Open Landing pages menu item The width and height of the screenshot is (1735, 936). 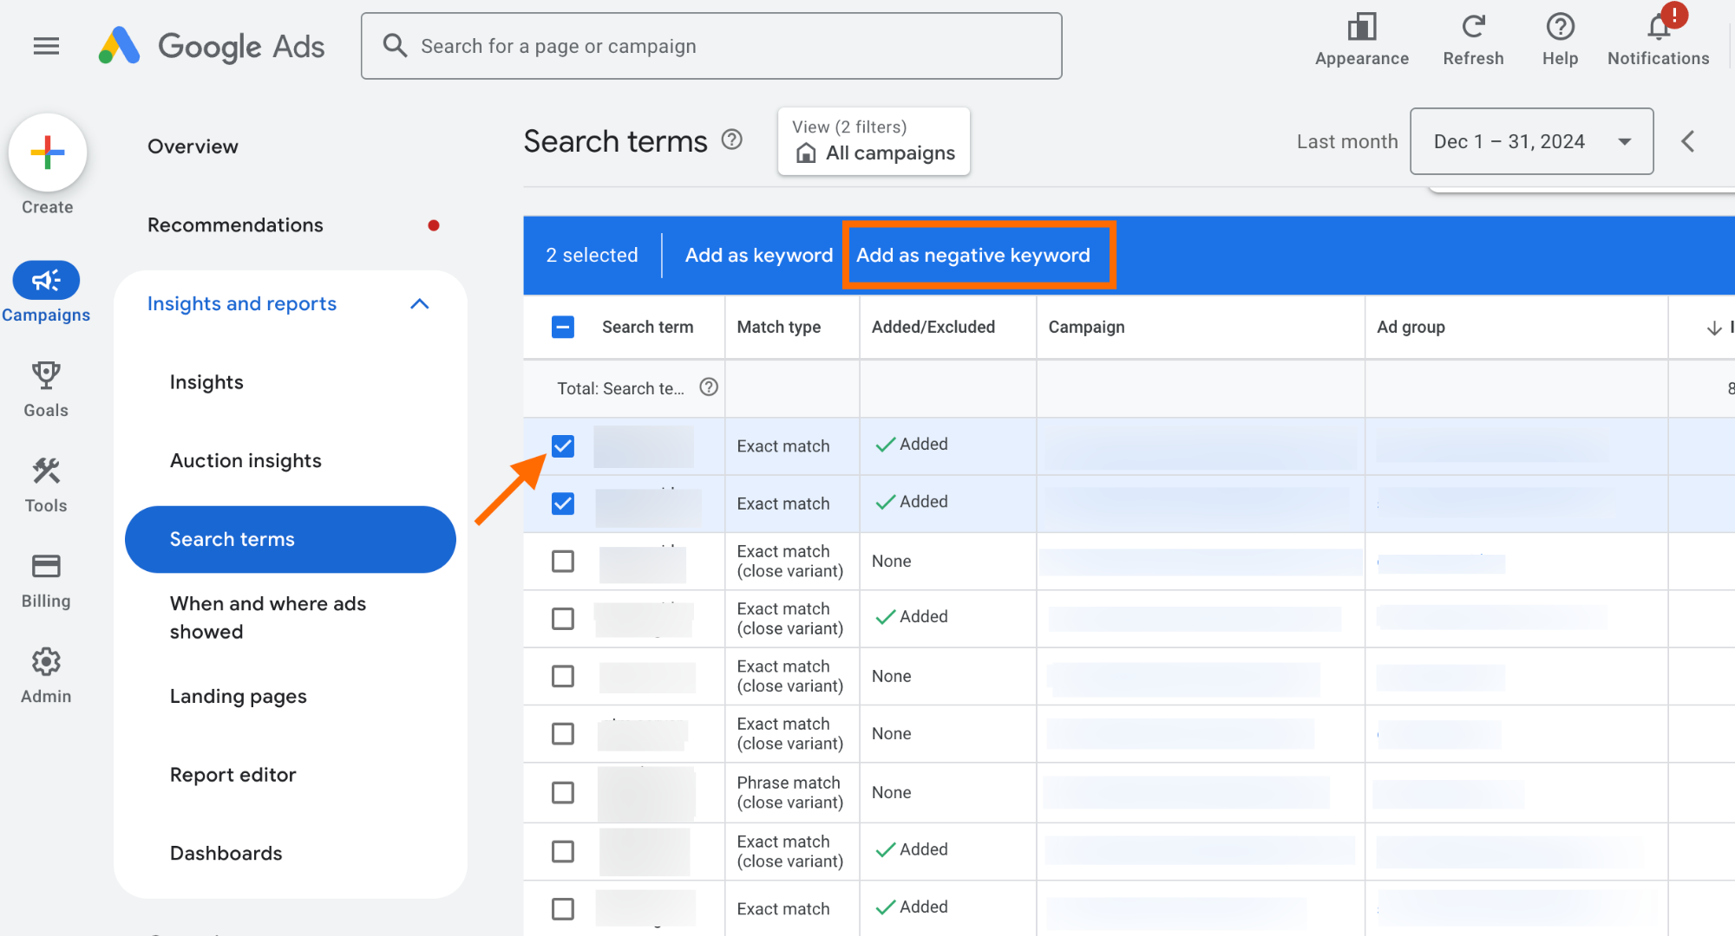click(x=239, y=697)
